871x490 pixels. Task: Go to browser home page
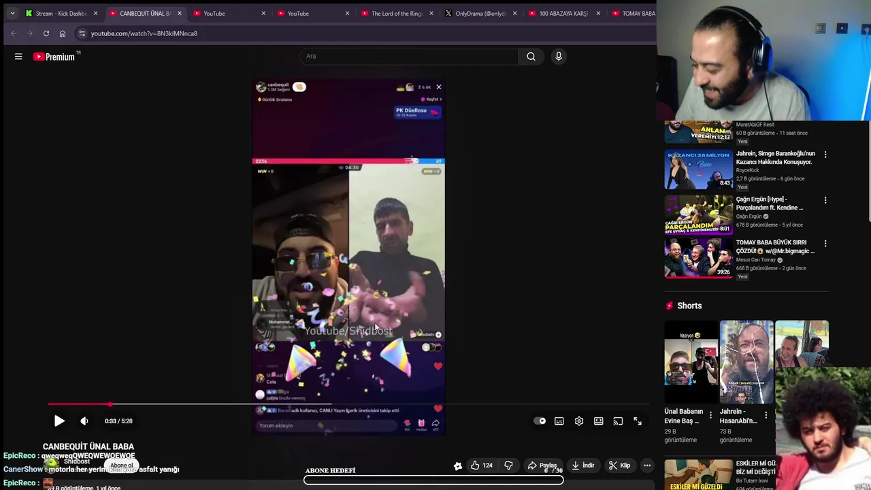(63, 33)
